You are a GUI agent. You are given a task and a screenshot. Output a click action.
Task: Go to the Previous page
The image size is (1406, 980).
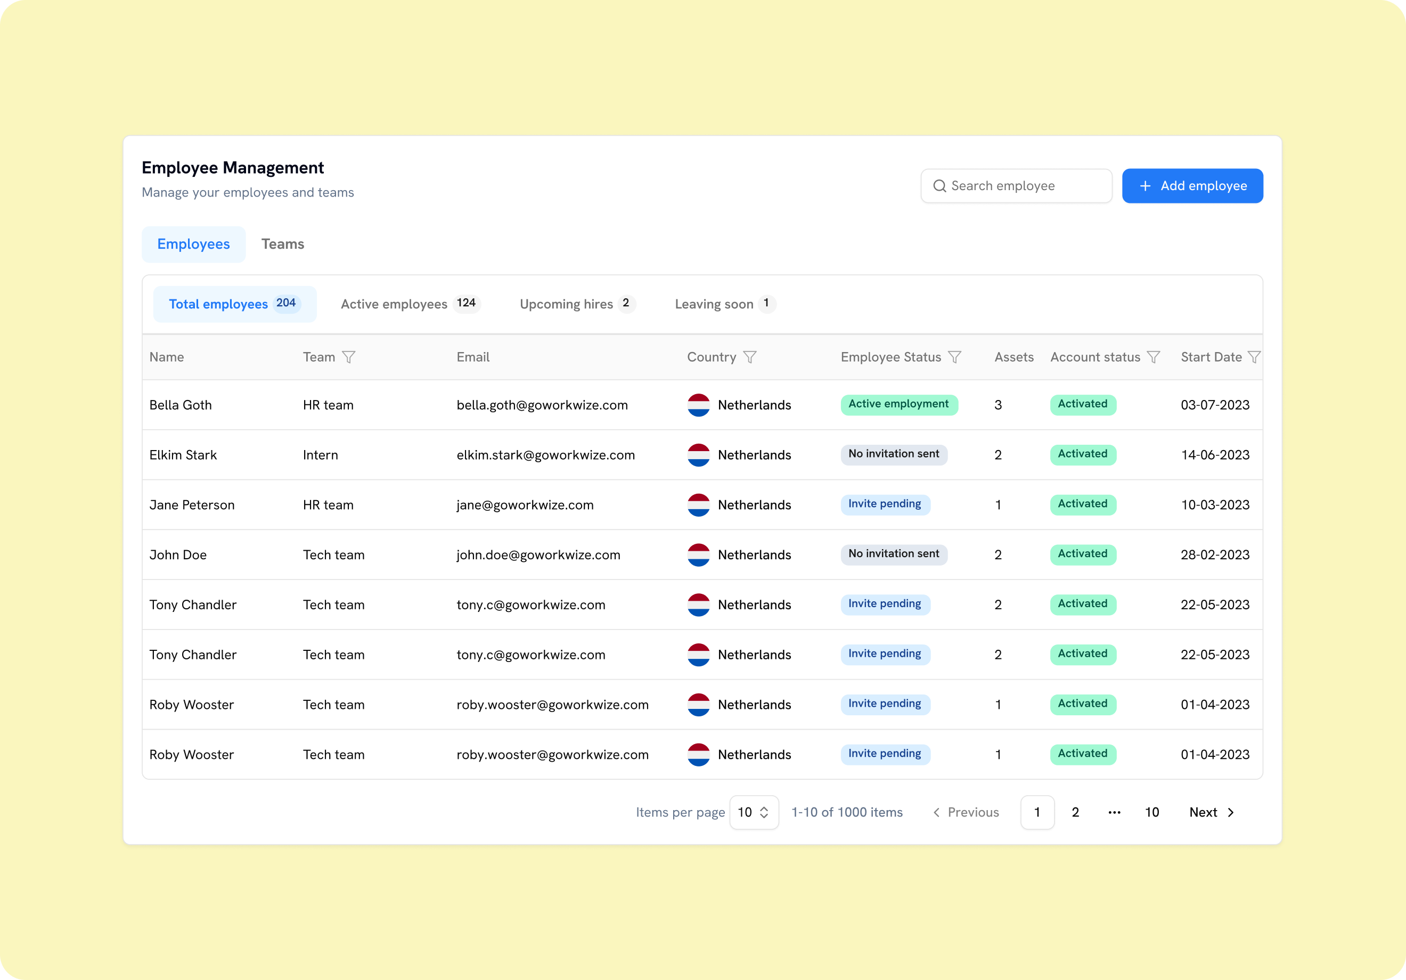[966, 812]
